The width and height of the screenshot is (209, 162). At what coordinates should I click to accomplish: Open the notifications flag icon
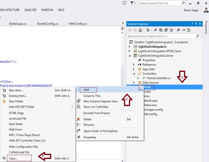[x=132, y=3]
